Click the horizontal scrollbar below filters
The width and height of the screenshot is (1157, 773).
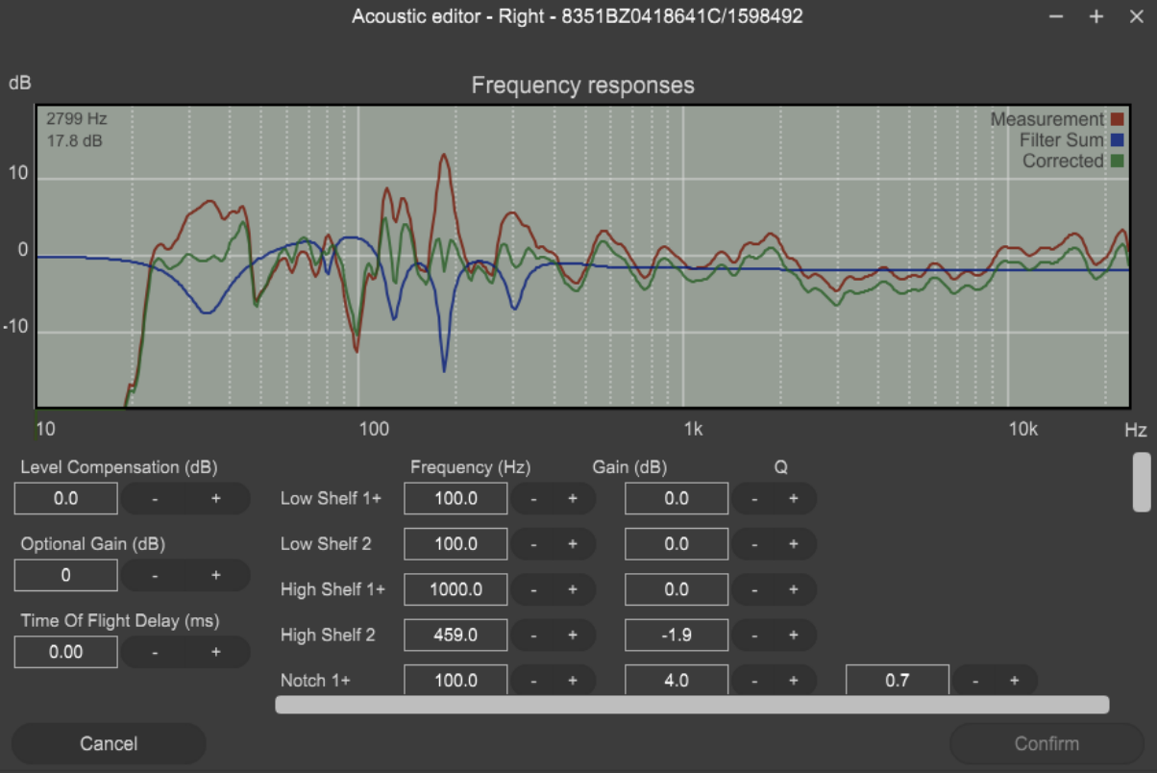point(692,705)
